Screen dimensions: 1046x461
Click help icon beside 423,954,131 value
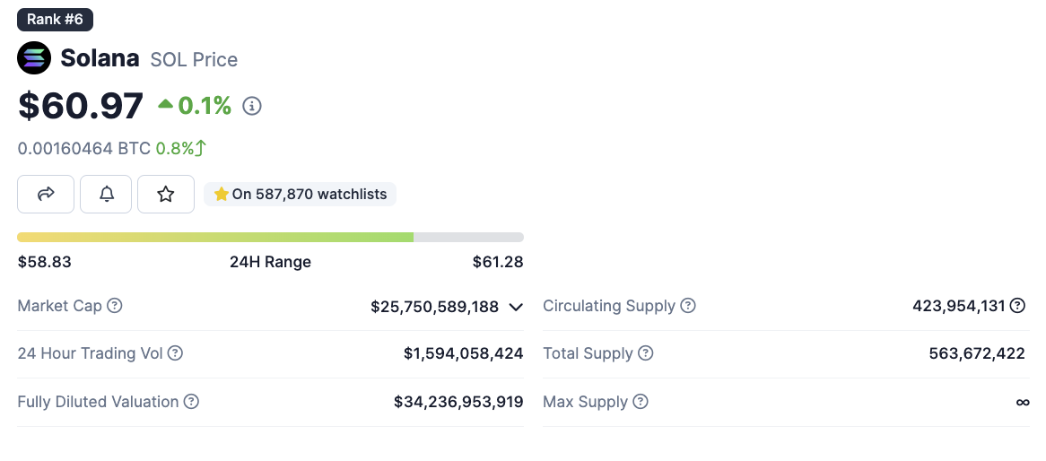(1017, 306)
